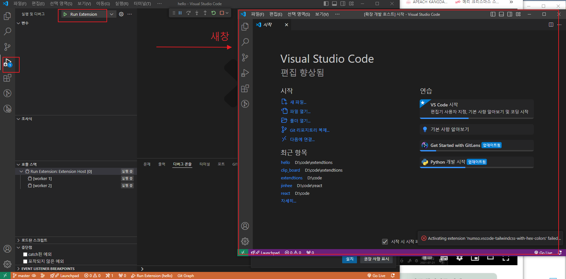Open VS Code 시작 walkthrough card
Screen dimensions: 566x279
coord(477,109)
